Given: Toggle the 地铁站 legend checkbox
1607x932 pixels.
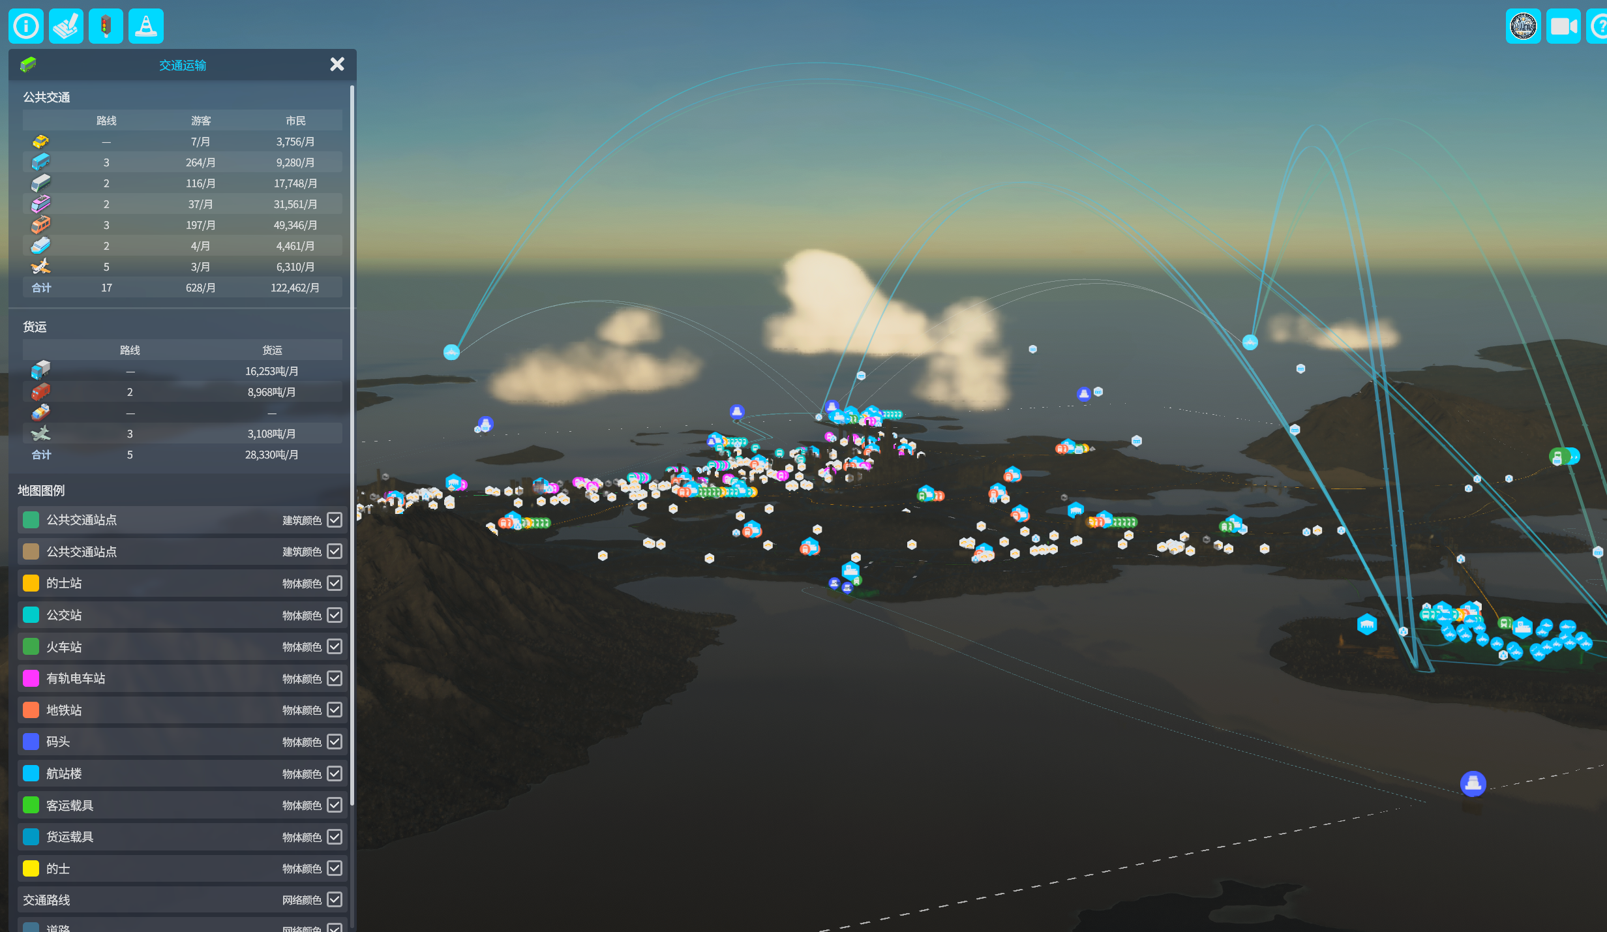Looking at the screenshot, I should point(335,710).
